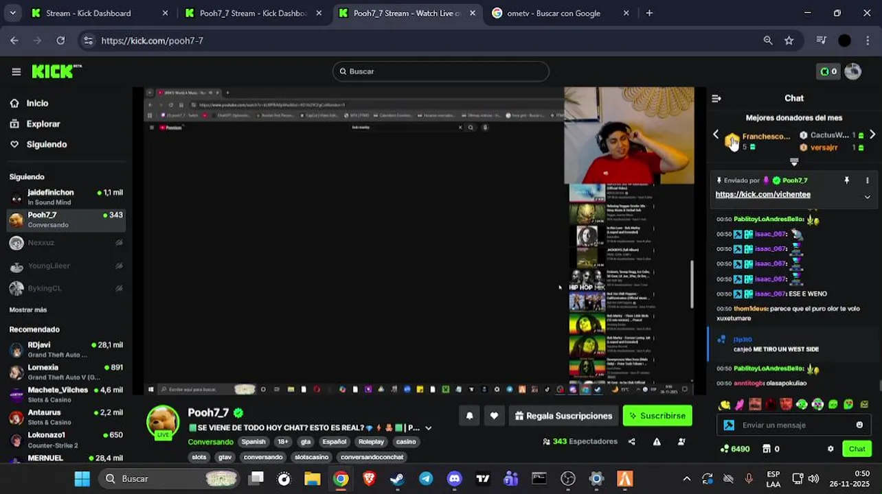Screen dimensions: 882x494
Task: Bookmark this page star icon
Action: pyautogui.click(x=789, y=40)
